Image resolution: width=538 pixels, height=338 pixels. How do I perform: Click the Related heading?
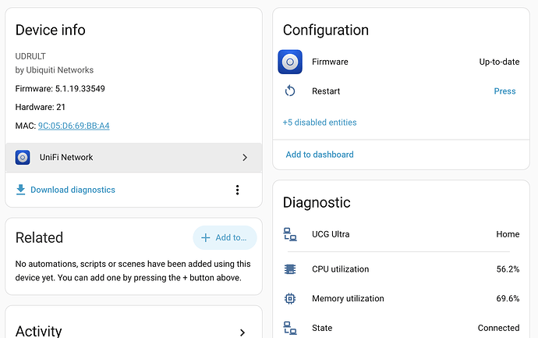pyautogui.click(x=39, y=238)
